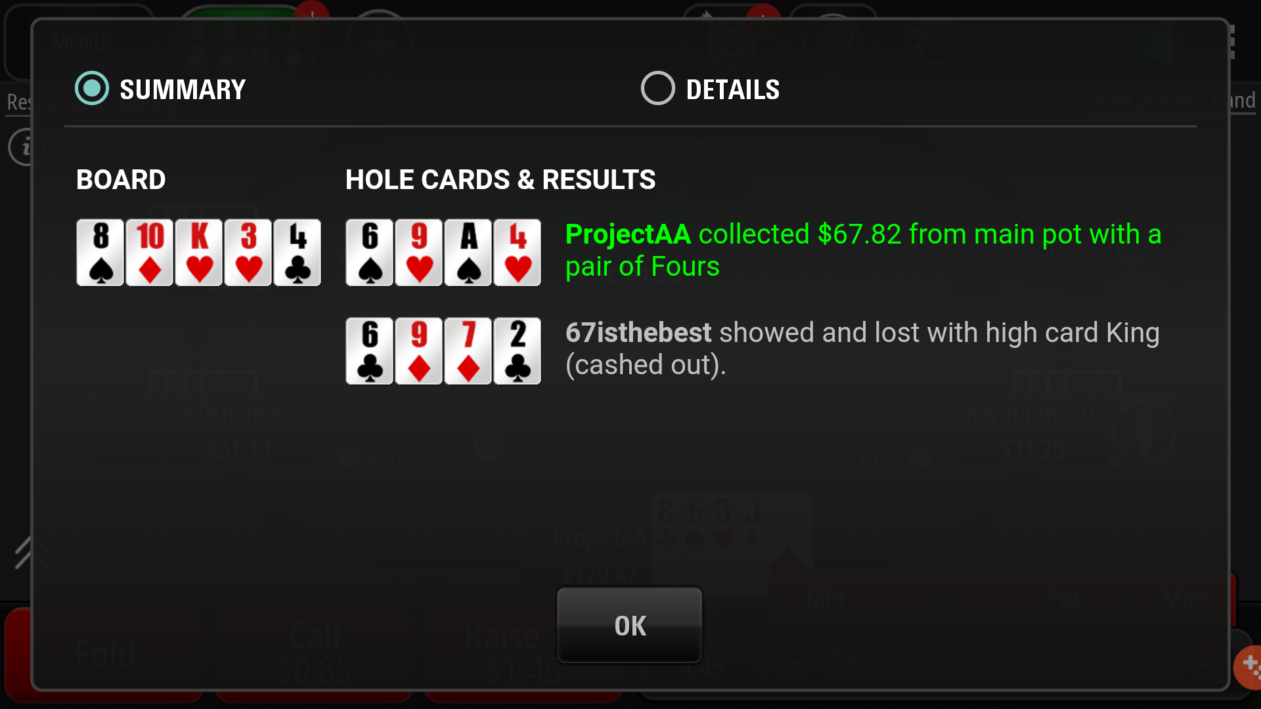Click the SUMMARY label text
The height and width of the screenshot is (709, 1261).
coord(183,90)
